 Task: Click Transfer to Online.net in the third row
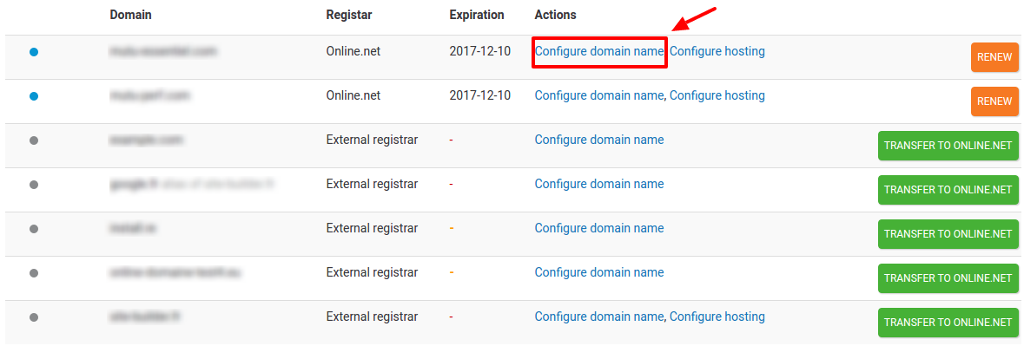click(948, 146)
